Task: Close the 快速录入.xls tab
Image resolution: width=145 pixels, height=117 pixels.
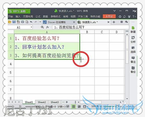Action: tap(108, 22)
